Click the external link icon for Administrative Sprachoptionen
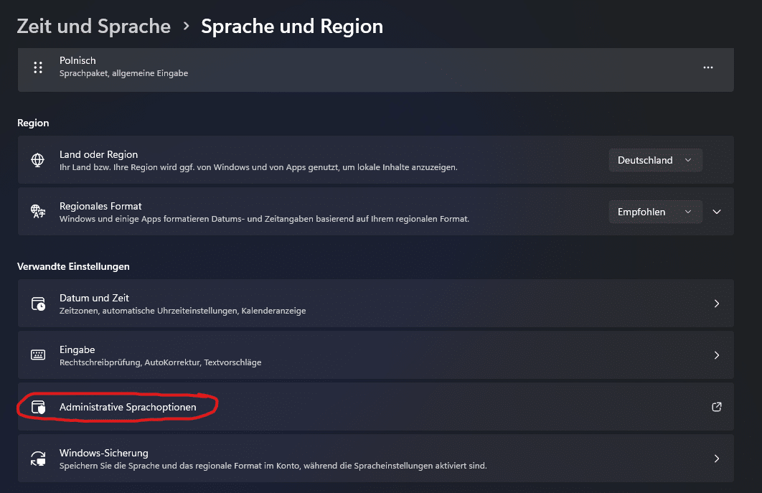 coord(716,407)
